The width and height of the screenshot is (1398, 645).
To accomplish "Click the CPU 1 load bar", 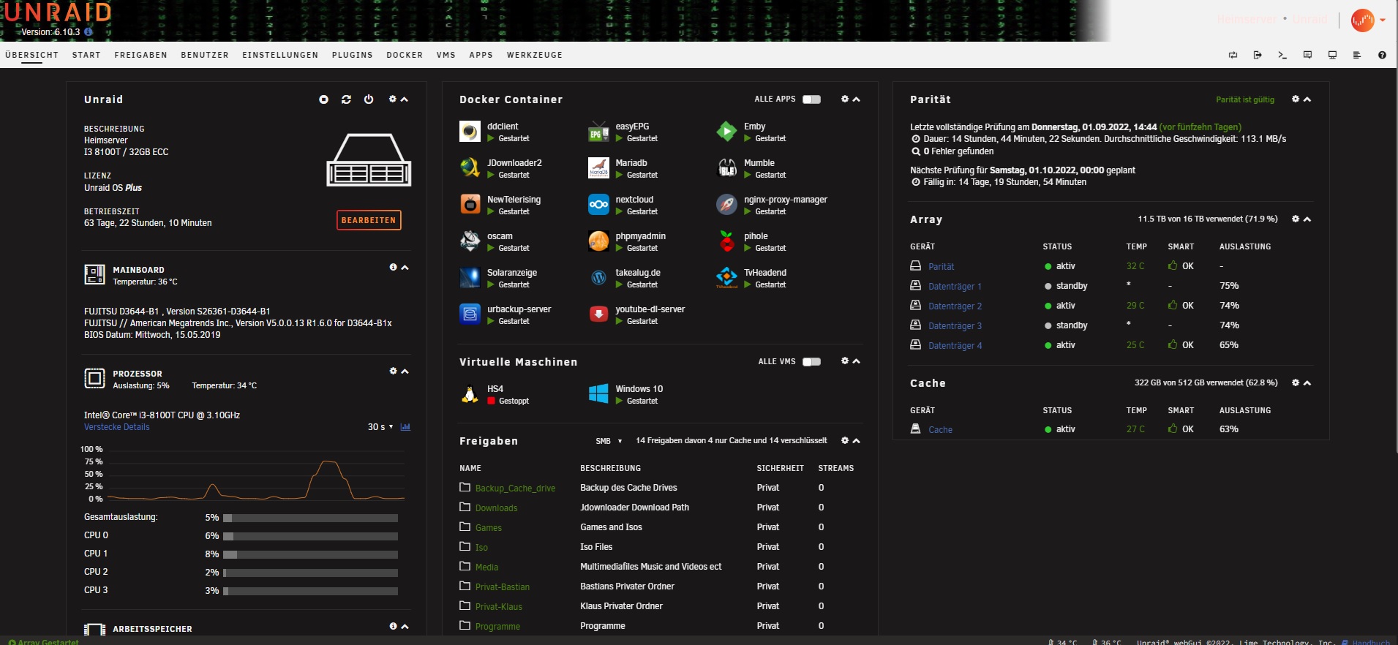I will 310,554.
